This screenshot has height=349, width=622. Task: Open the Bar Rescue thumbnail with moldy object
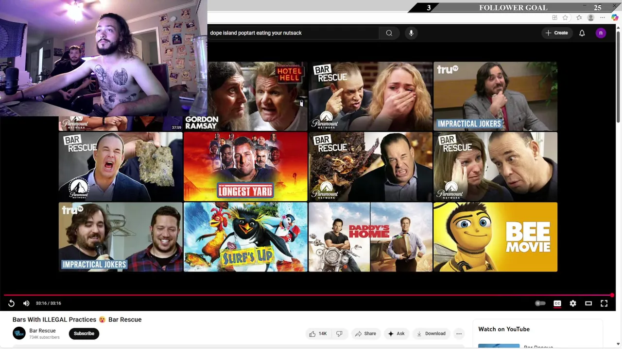coord(121,167)
